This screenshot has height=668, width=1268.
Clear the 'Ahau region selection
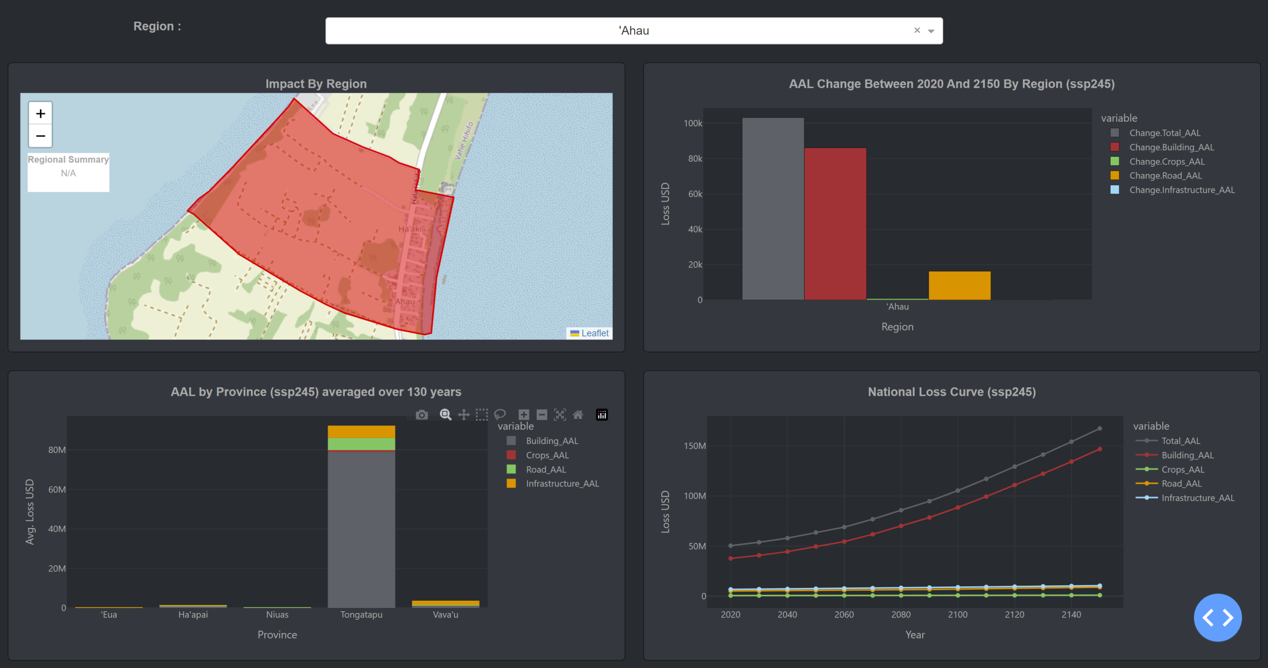pyautogui.click(x=917, y=31)
